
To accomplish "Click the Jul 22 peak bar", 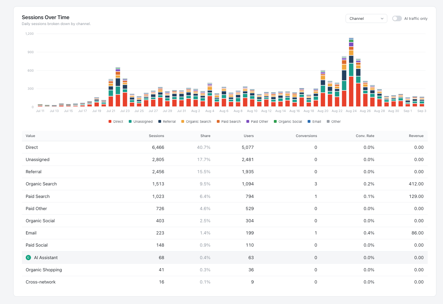I will [118, 87].
